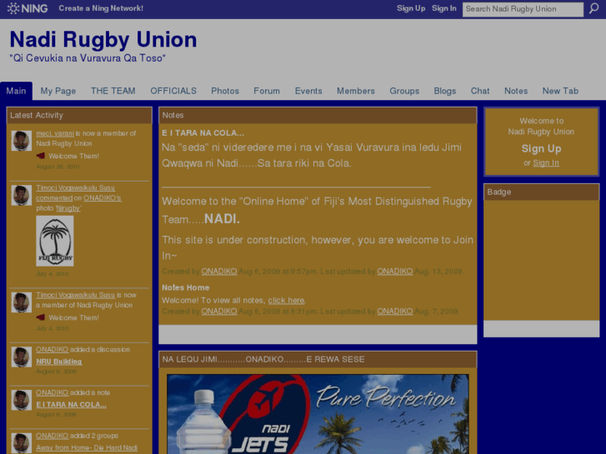Click the 'Qi Cevukia na Vuravura Qa Toso' tagline
606x454 pixels.
(x=88, y=58)
